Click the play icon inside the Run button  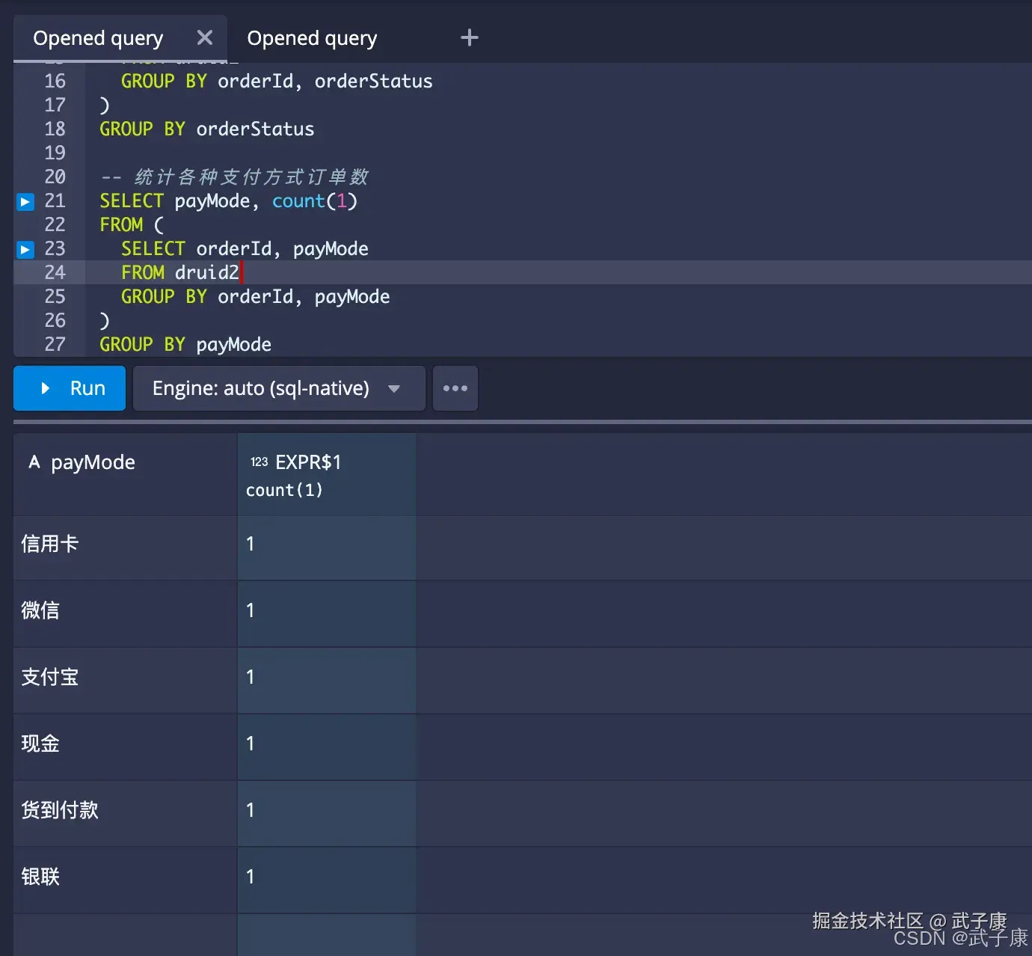click(45, 388)
